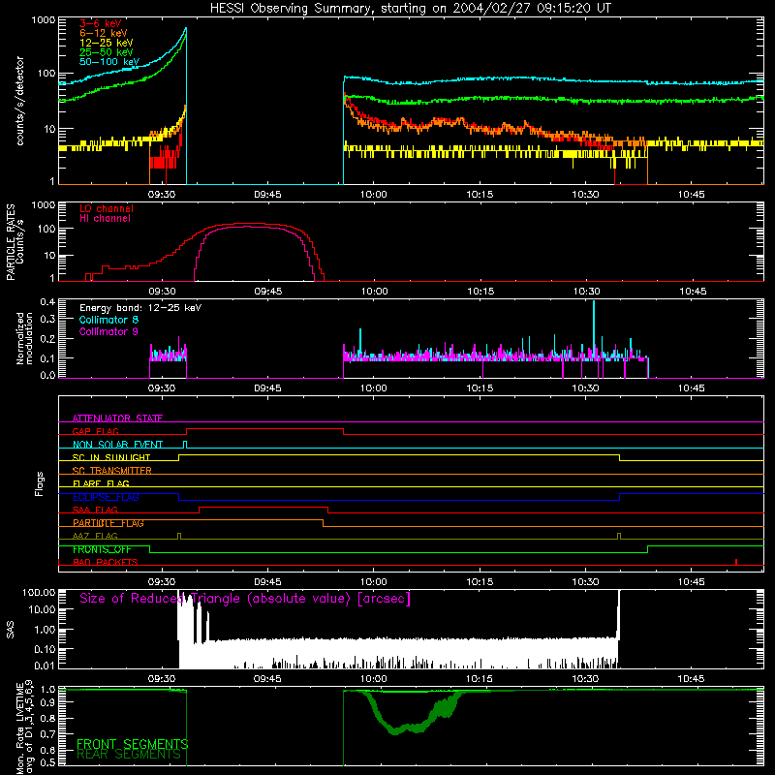Screen dimensions: 775x775
Task: Click the Energy band: 12-25 keV label
Action: point(140,308)
